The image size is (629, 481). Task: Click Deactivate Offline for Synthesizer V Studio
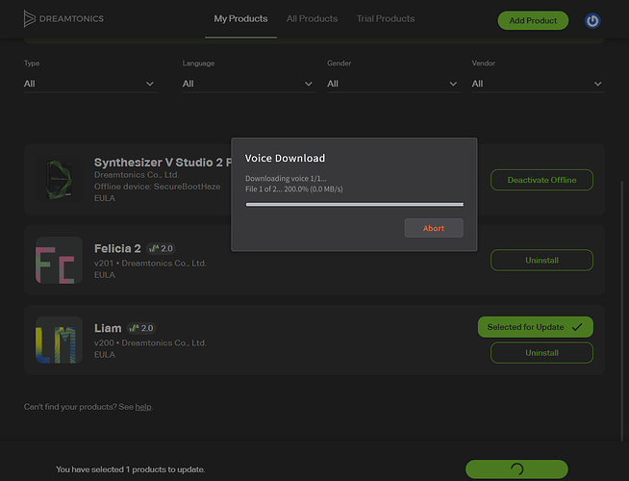541,180
